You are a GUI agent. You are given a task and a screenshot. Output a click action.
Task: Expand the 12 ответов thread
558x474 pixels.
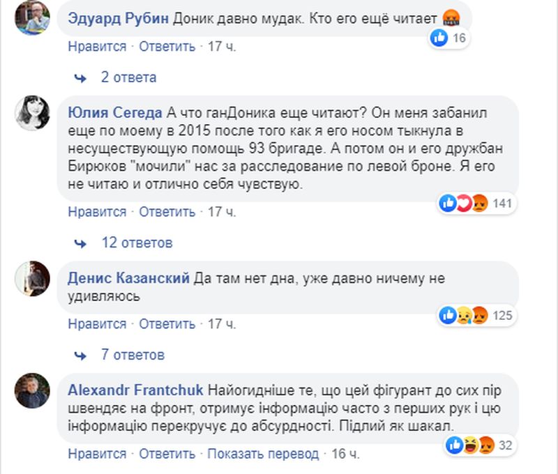click(136, 243)
